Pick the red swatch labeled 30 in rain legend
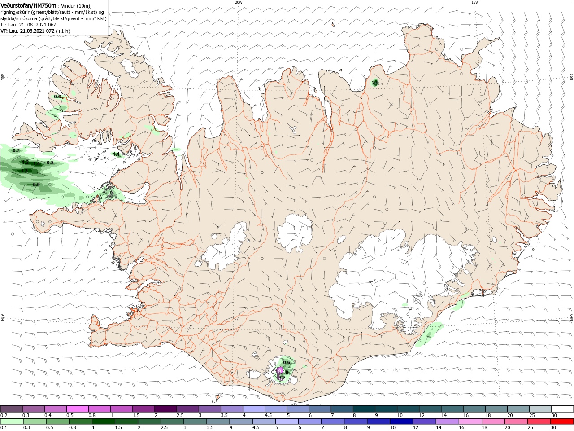This screenshot has width=574, height=431. (563, 422)
